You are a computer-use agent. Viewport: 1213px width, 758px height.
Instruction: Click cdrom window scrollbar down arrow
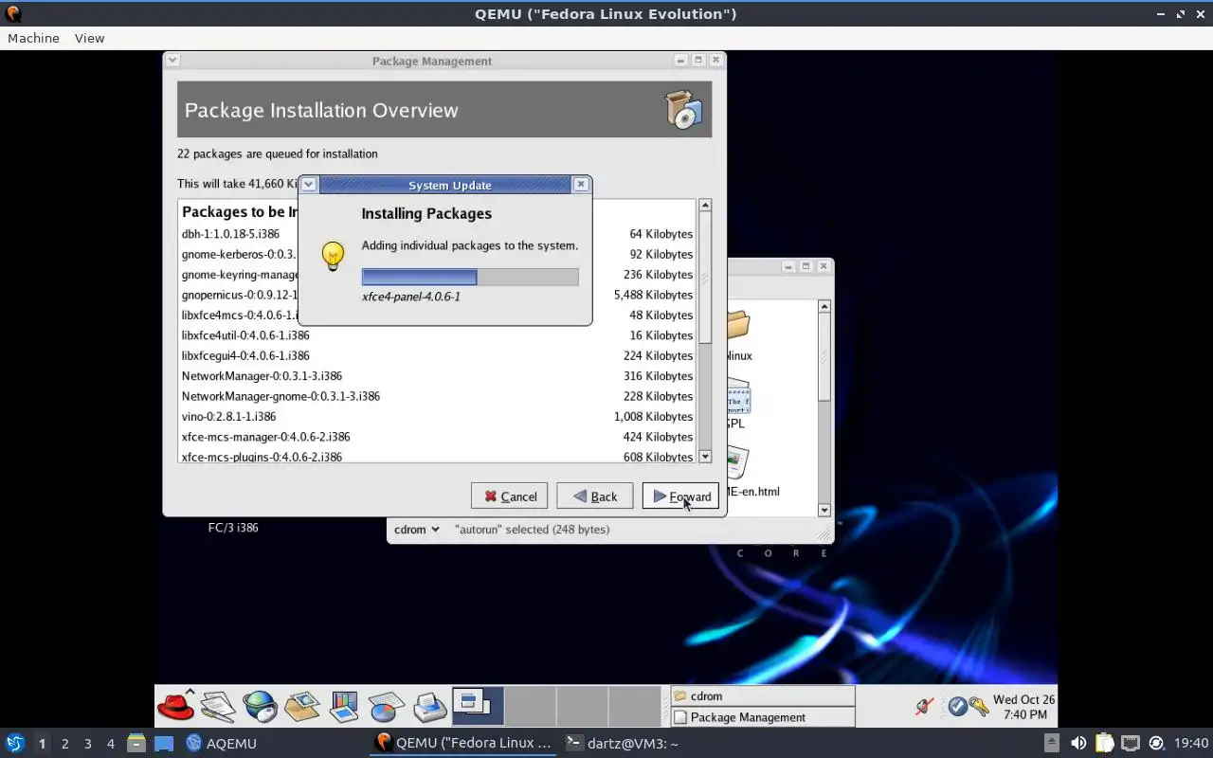pyautogui.click(x=824, y=510)
